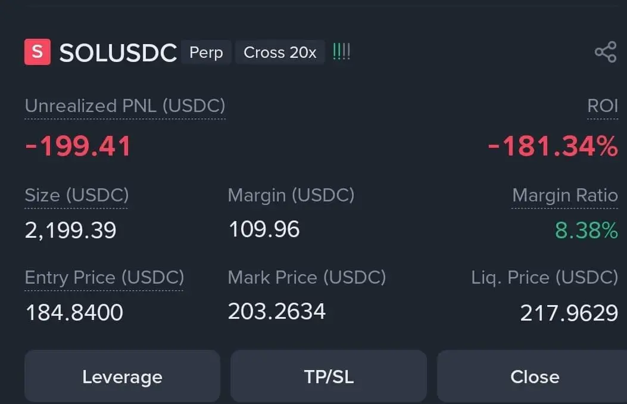Select the -199.41 unrealized PNL value

(x=78, y=146)
